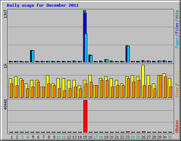Select the cyan Pages bar for day 15
This screenshot has width=181, height=141.
[x=86, y=48]
